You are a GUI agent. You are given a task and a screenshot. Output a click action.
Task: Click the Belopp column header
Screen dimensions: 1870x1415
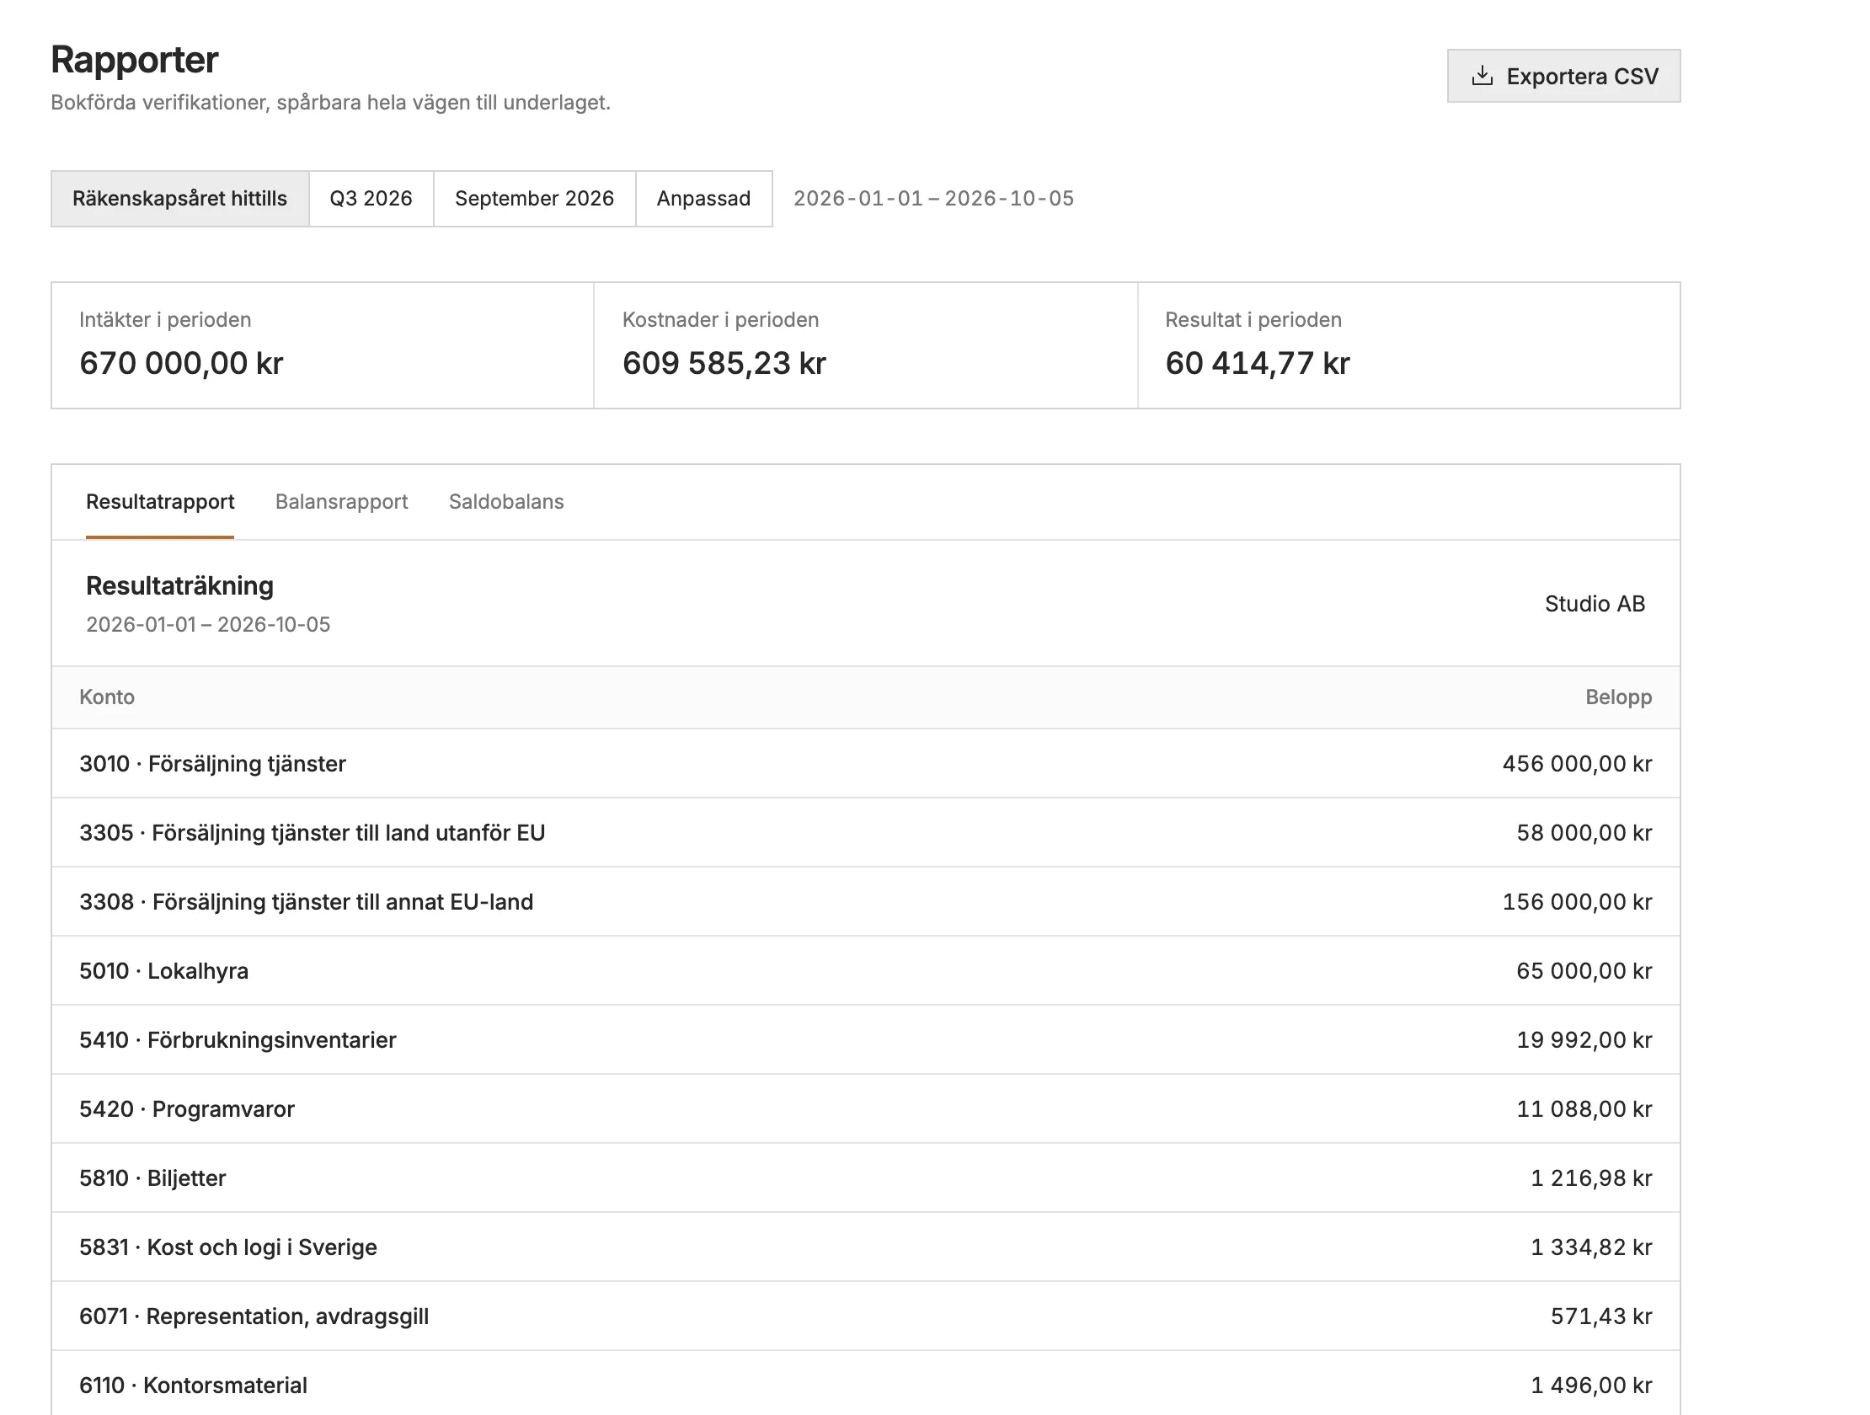click(1618, 697)
